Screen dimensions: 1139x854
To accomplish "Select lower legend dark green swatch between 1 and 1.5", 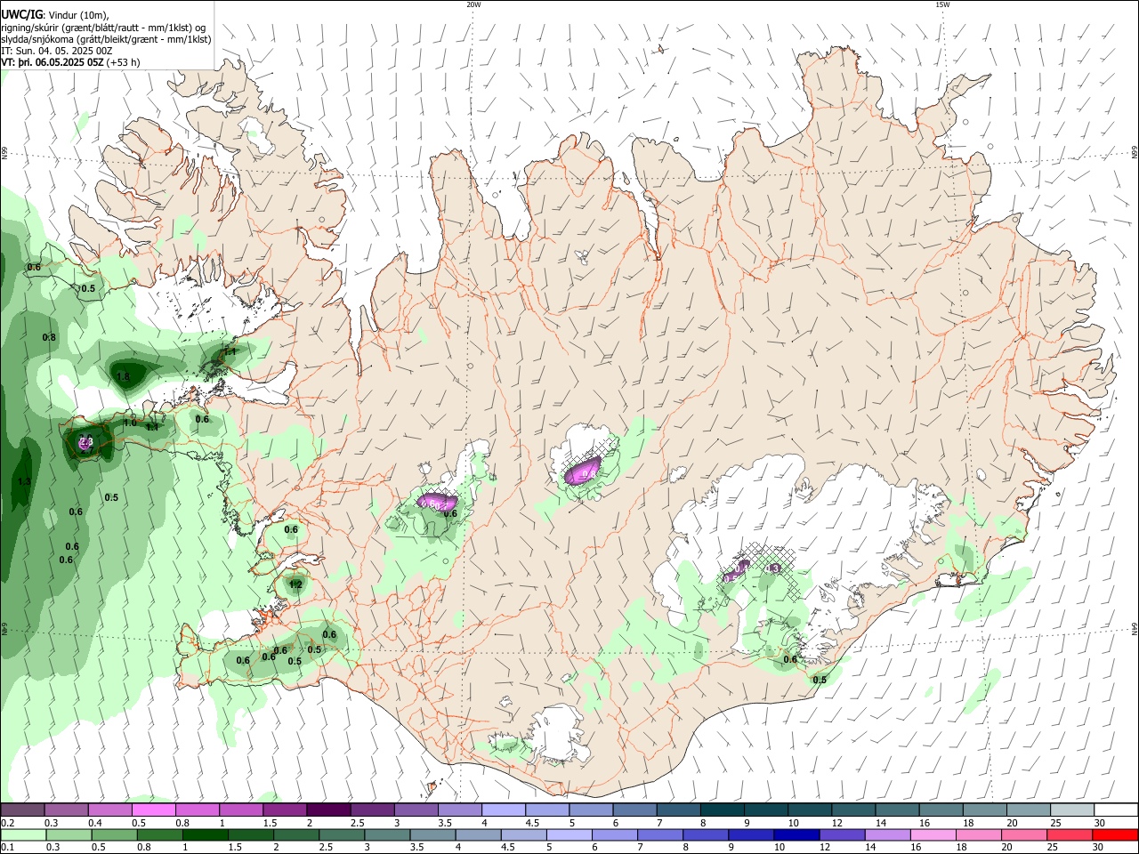I will pos(205,835).
